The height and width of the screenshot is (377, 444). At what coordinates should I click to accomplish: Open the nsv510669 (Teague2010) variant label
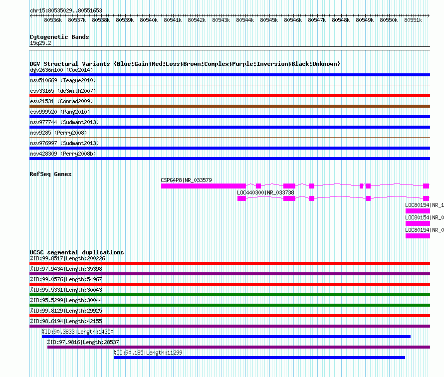point(63,80)
